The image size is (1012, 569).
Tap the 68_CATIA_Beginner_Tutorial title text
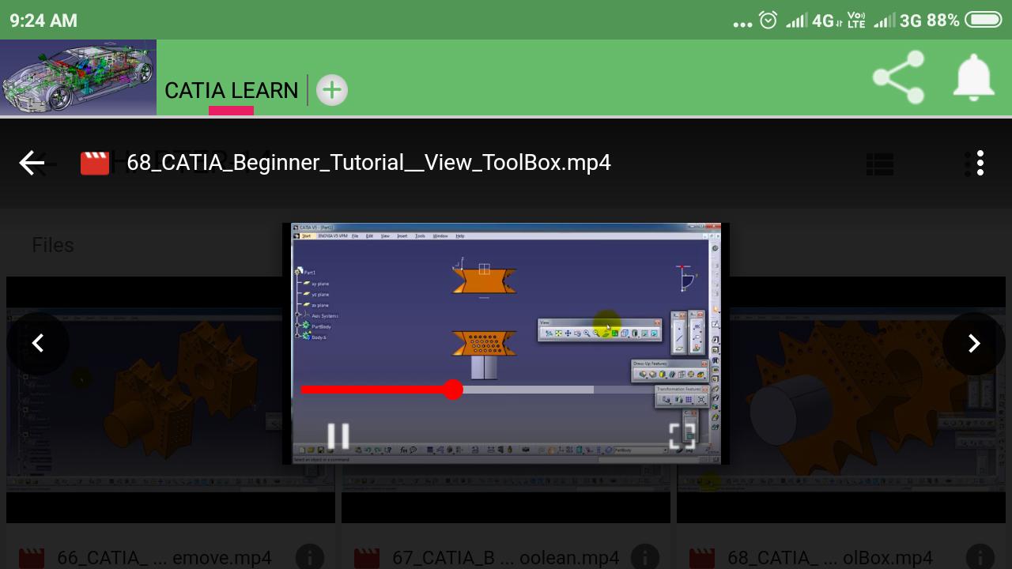tap(368, 163)
